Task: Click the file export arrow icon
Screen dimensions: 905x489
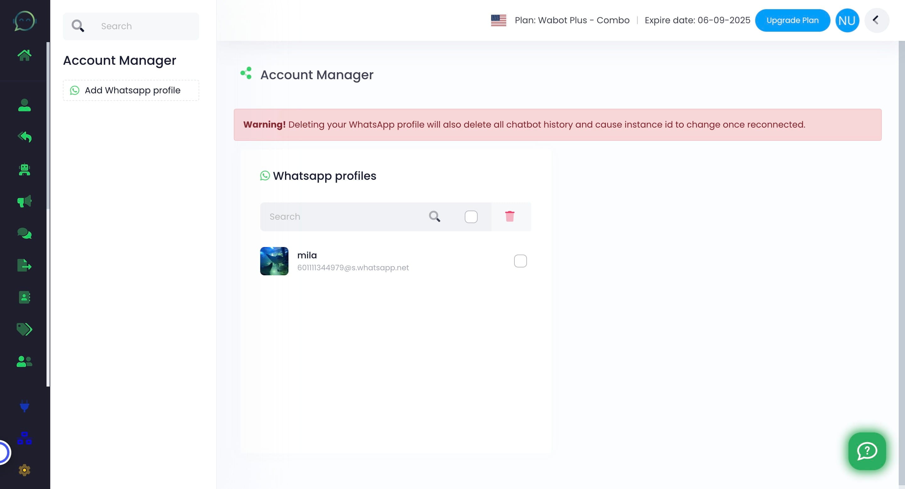Action: [24, 265]
